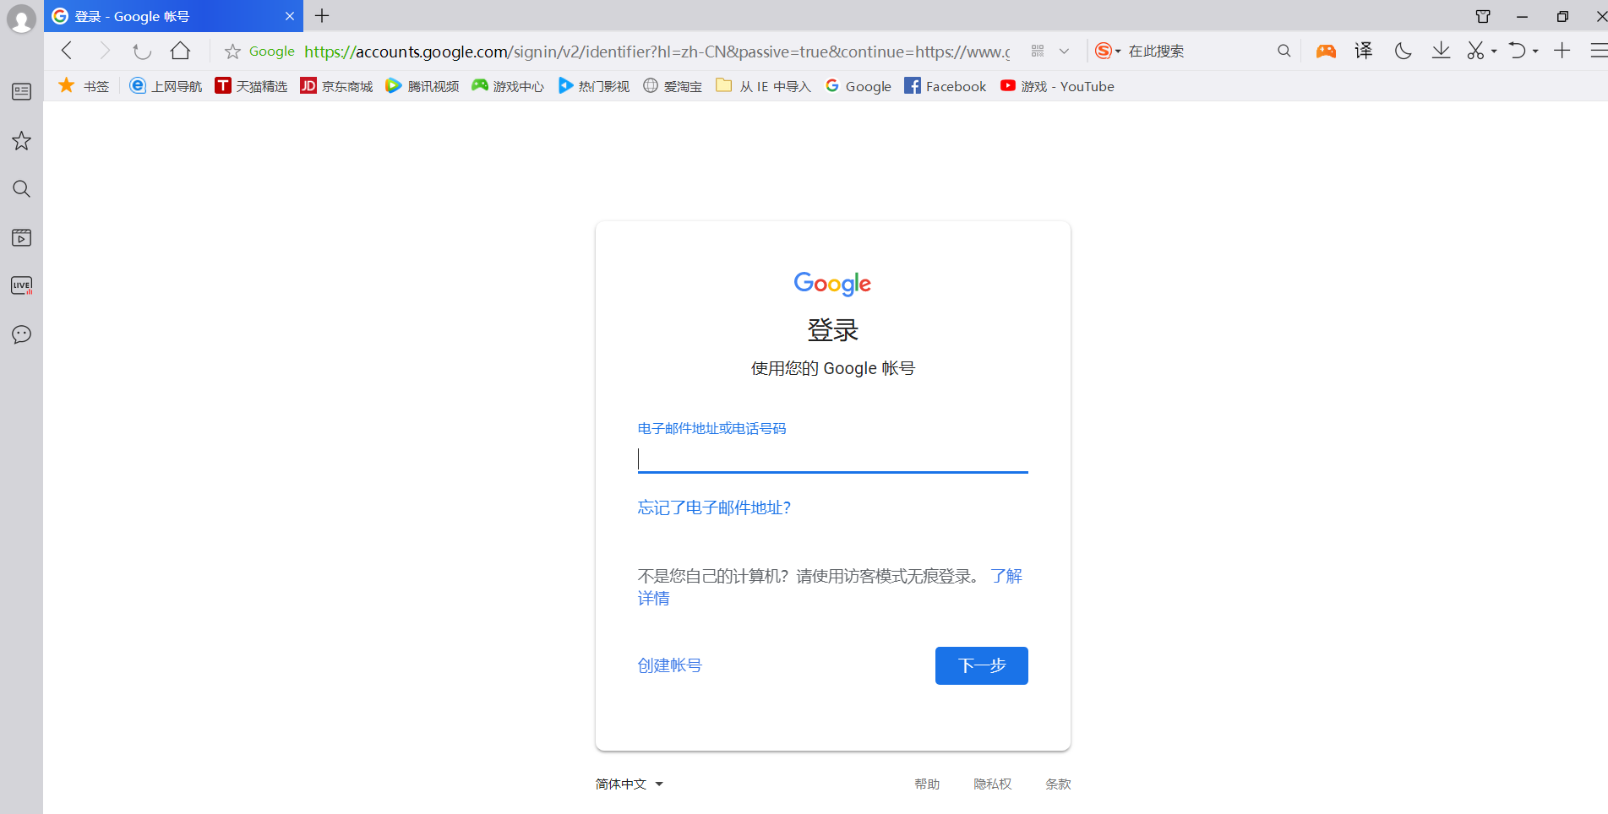Open the Facebook bookmark

945,86
